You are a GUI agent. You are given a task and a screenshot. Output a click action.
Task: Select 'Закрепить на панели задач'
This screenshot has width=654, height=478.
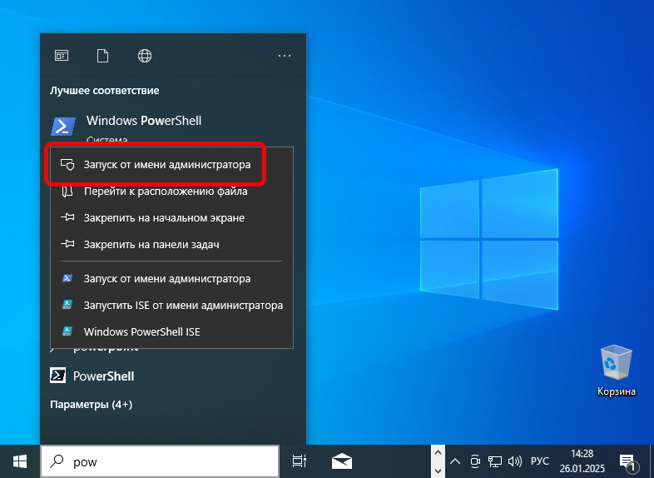point(151,245)
